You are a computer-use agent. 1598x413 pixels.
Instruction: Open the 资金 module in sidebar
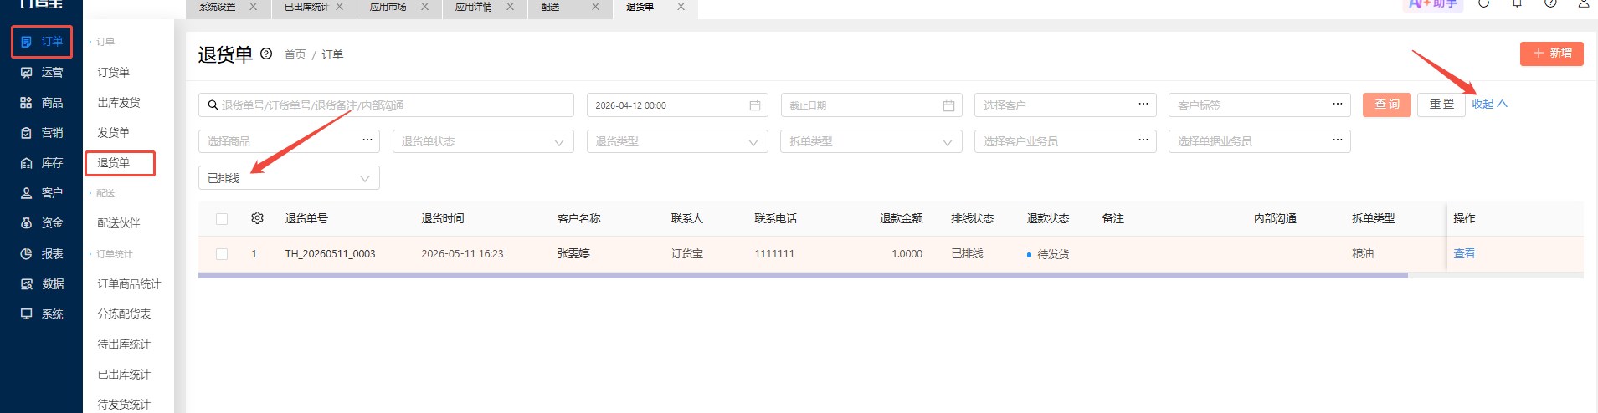[x=42, y=223]
